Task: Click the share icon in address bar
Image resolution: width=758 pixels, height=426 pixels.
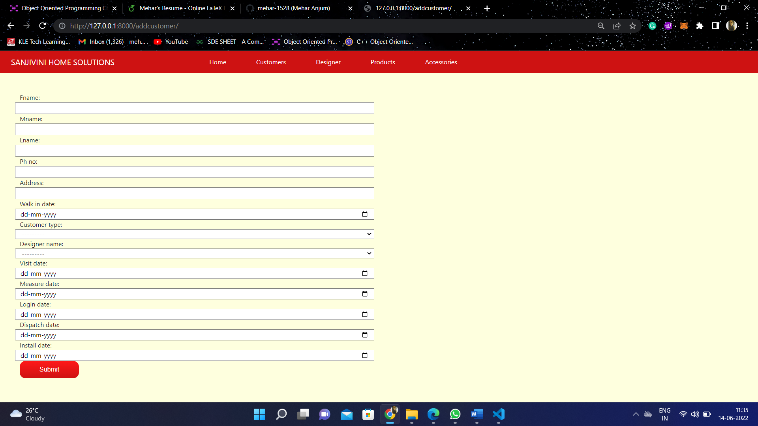Action: click(x=617, y=26)
